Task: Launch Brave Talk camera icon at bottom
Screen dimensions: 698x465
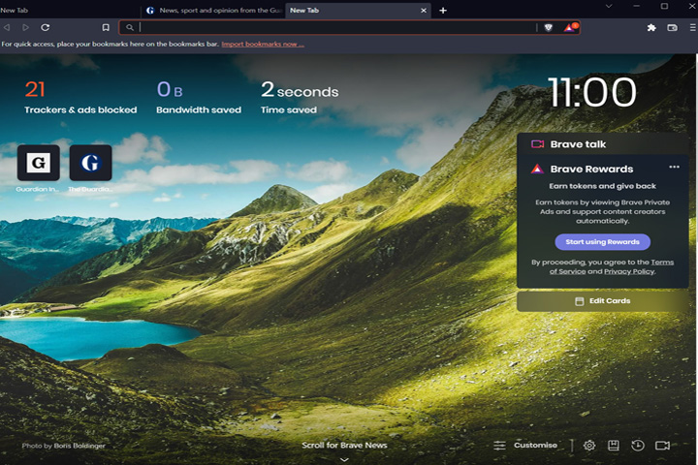Action: [x=662, y=445]
